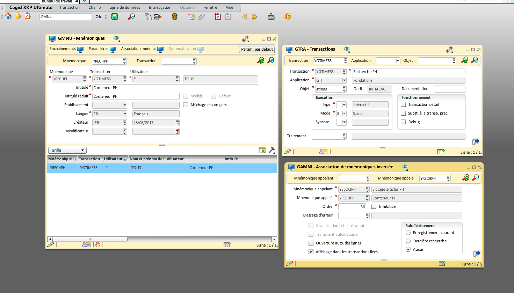
Task: Uncheck Affichage dans les transactions liées
Action: [x=311, y=252]
